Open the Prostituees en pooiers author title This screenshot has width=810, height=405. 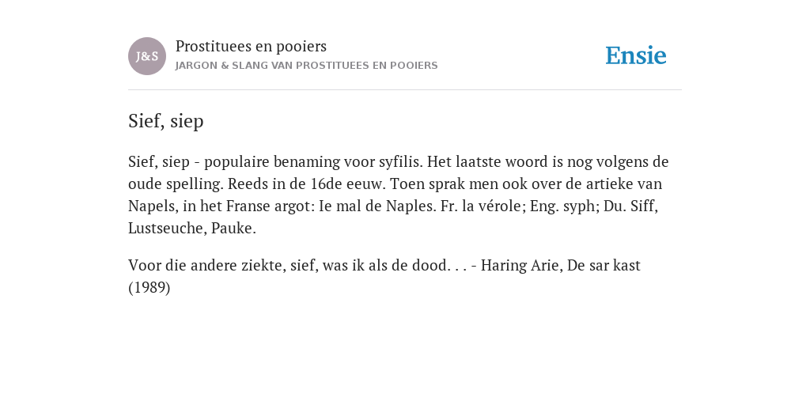[x=251, y=47]
